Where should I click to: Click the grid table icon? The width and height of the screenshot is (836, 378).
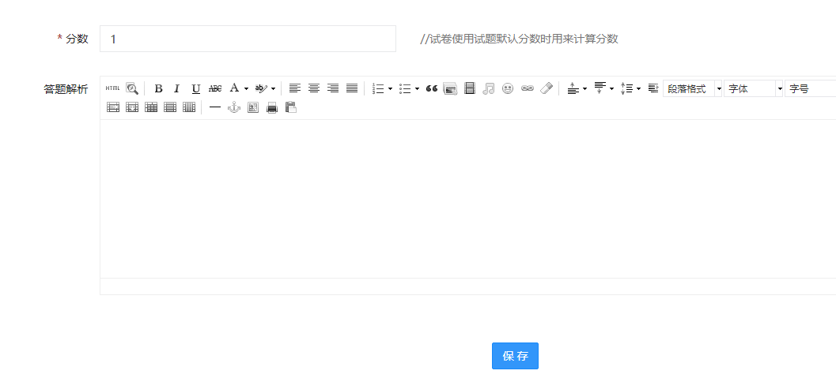(x=151, y=107)
